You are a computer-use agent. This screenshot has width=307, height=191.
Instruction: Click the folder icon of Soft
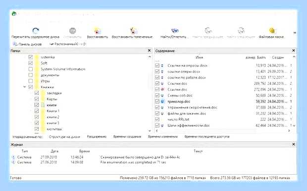(37, 63)
